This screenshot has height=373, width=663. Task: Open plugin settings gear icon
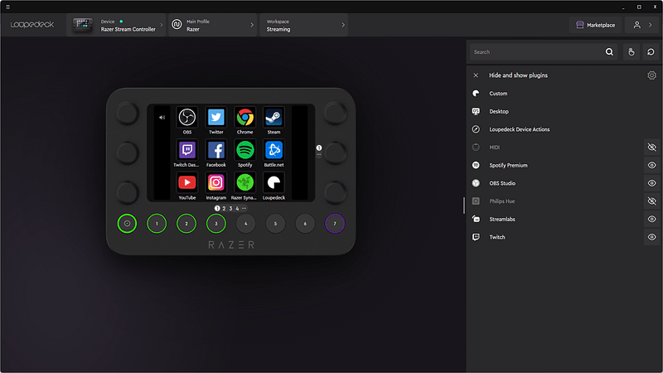coord(651,75)
